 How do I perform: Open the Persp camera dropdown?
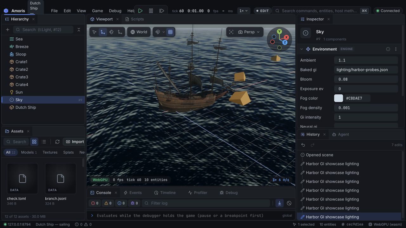click(249, 32)
